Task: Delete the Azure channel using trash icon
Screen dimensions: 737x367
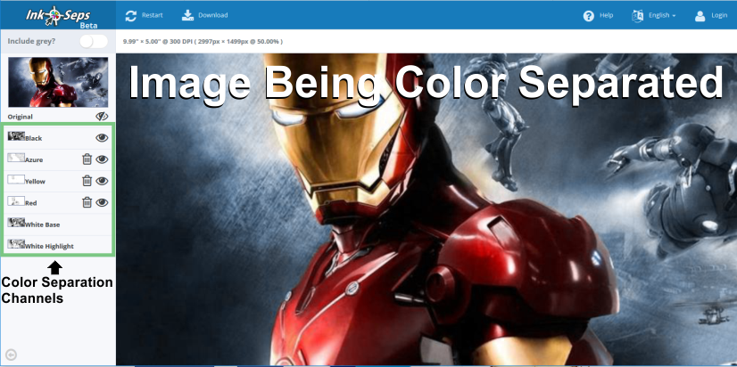Action: pyautogui.click(x=87, y=159)
